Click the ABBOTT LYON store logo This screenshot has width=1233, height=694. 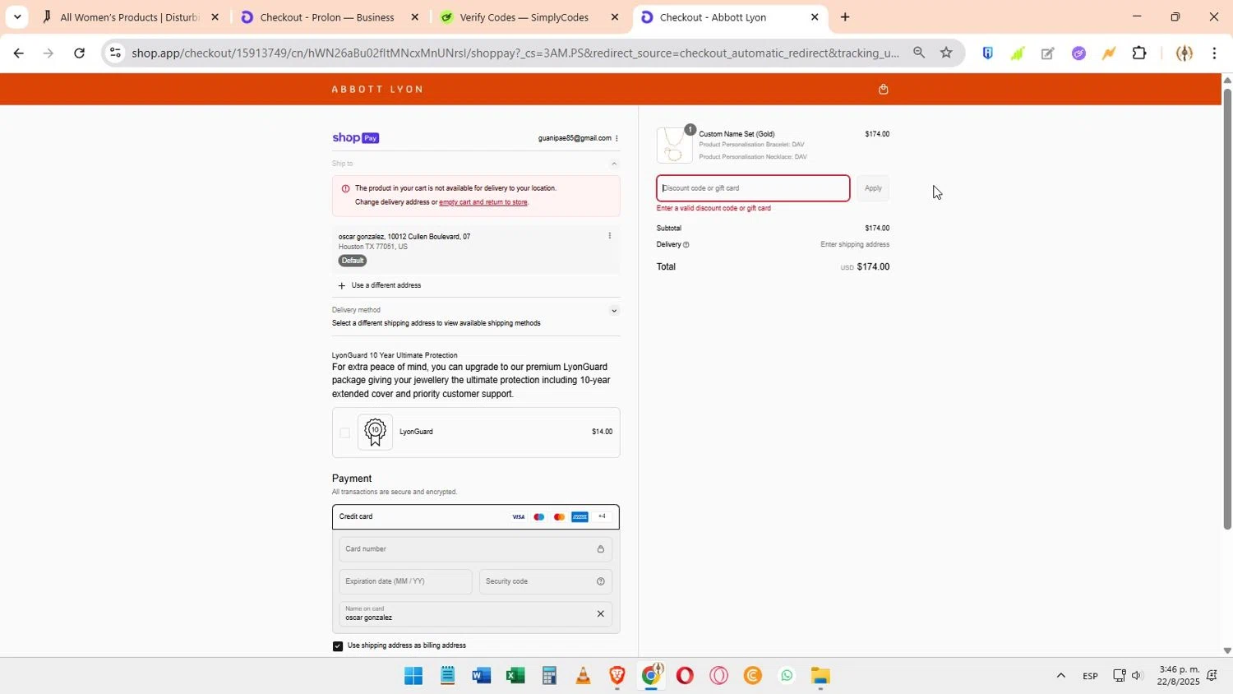pos(378,89)
